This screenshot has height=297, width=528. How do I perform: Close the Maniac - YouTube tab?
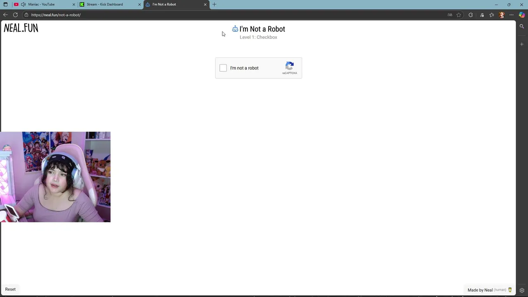point(74,5)
